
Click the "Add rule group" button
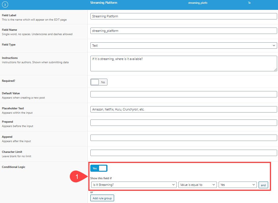[x=102, y=198]
